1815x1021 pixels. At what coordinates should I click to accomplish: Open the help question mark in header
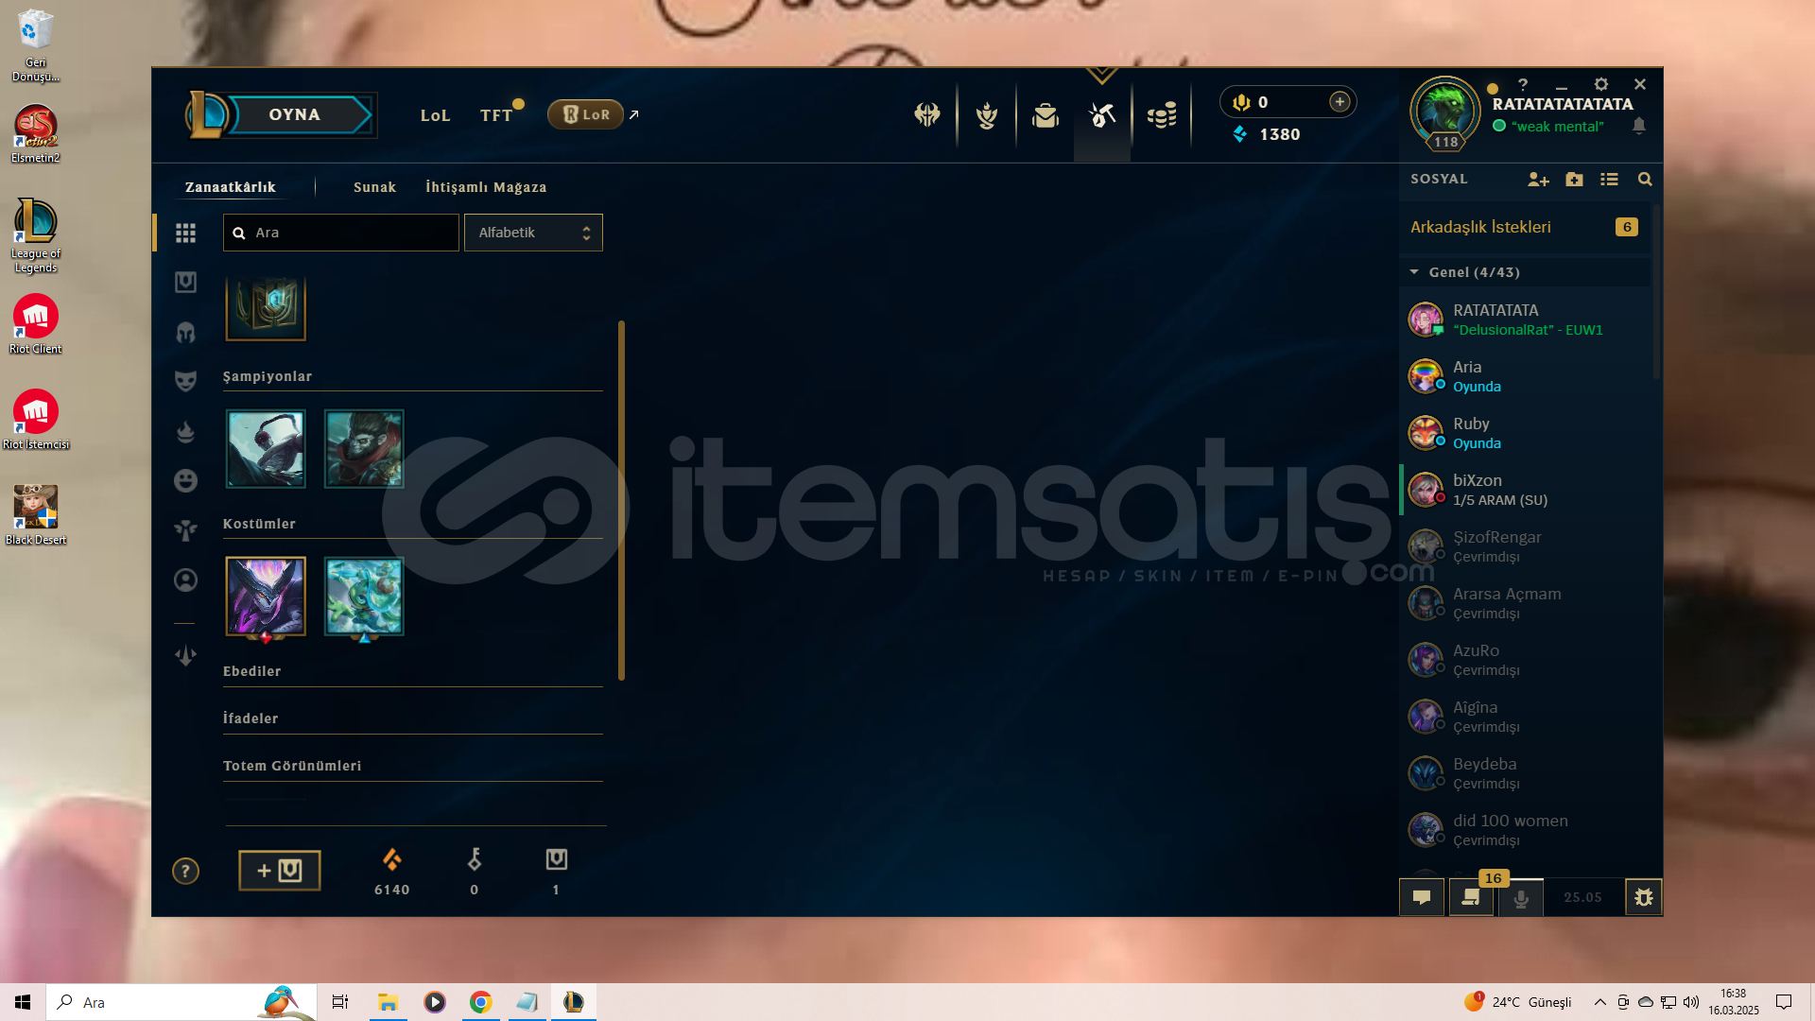1523,84
